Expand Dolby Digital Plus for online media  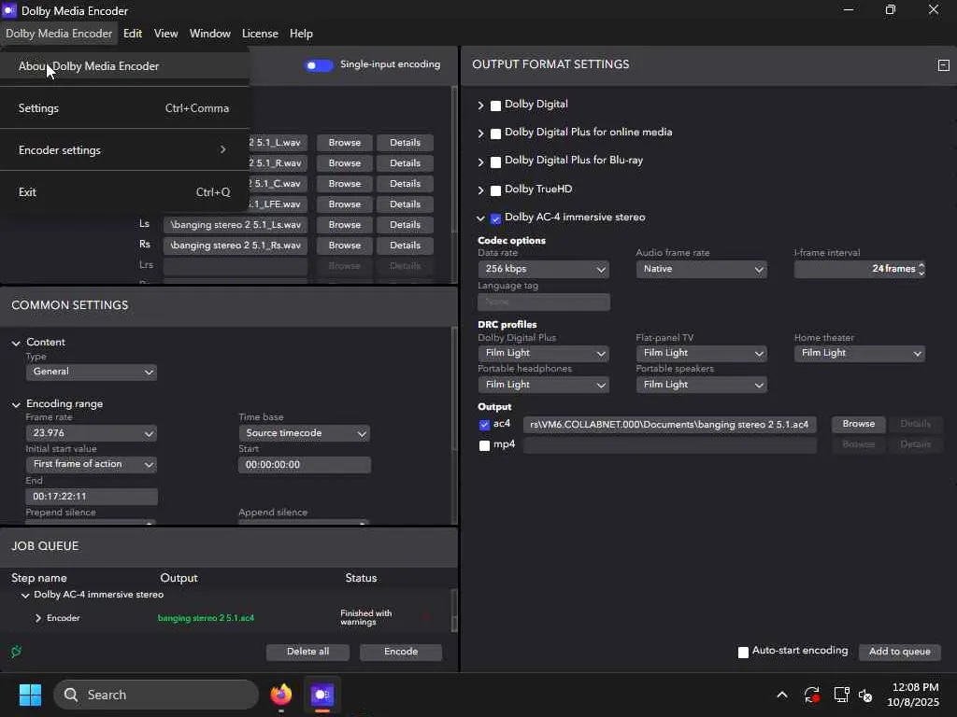point(481,134)
